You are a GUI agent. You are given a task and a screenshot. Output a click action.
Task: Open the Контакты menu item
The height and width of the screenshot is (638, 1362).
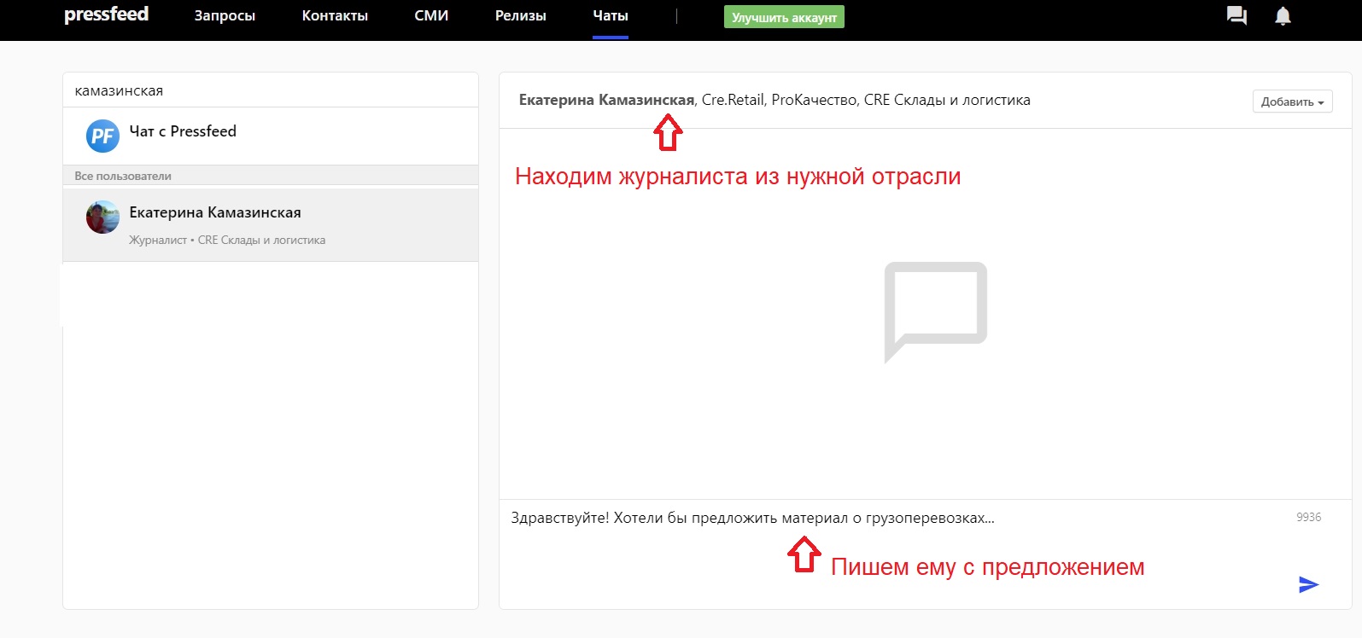pyautogui.click(x=335, y=15)
